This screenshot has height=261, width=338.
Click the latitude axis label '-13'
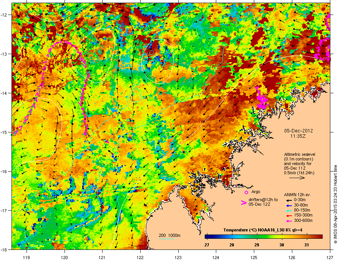(4, 54)
